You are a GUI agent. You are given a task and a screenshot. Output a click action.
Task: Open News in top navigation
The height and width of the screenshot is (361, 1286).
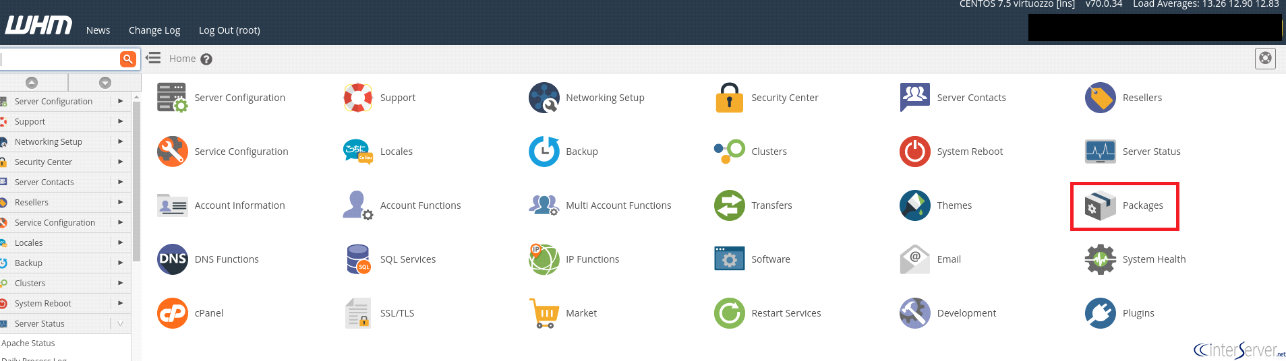98,30
